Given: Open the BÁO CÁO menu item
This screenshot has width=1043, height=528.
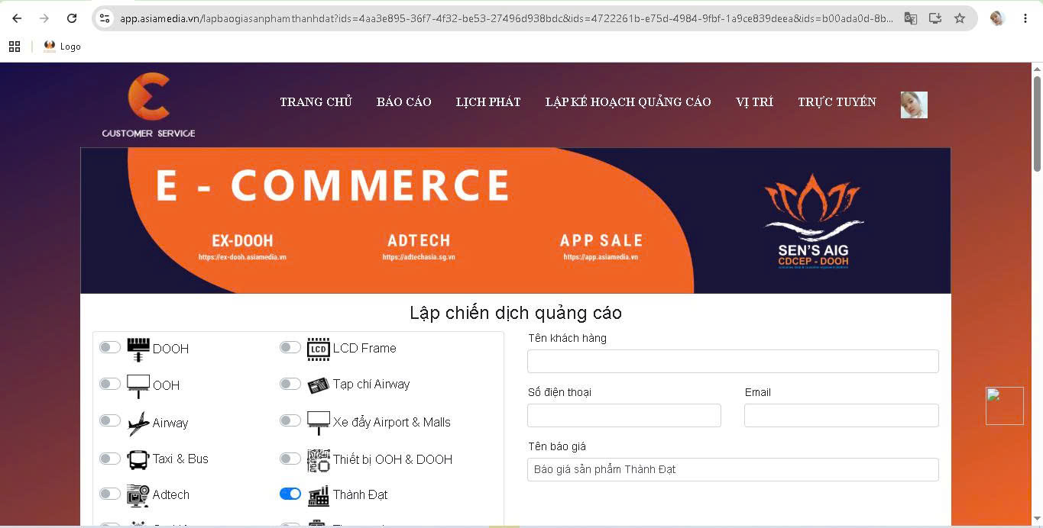Looking at the screenshot, I should pos(404,102).
